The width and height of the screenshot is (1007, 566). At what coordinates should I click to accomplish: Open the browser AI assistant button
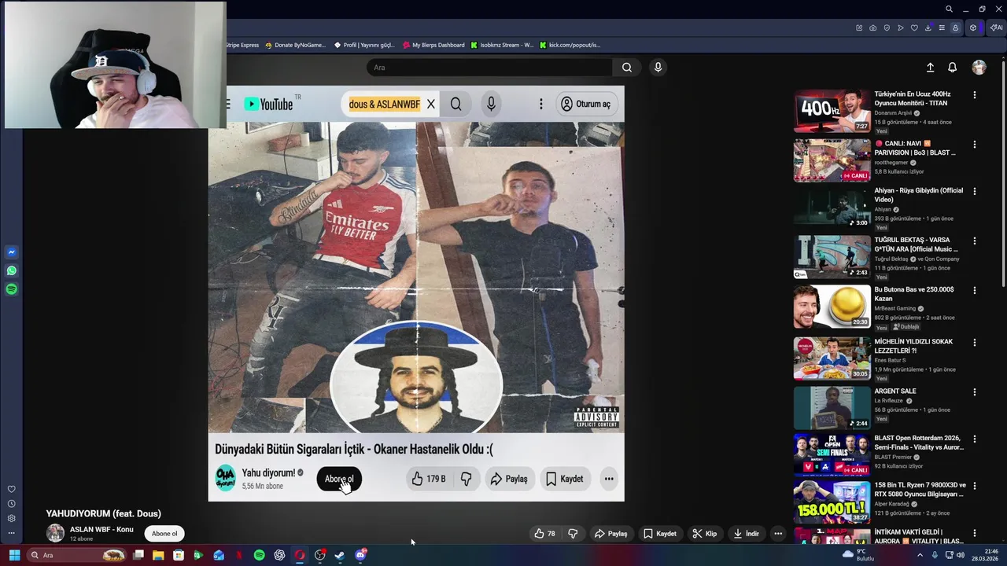(996, 28)
